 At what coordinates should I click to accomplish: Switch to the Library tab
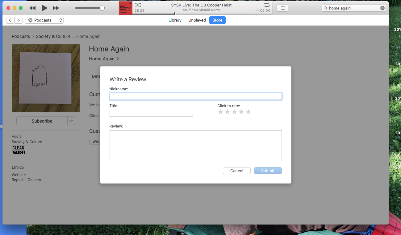[x=175, y=20]
